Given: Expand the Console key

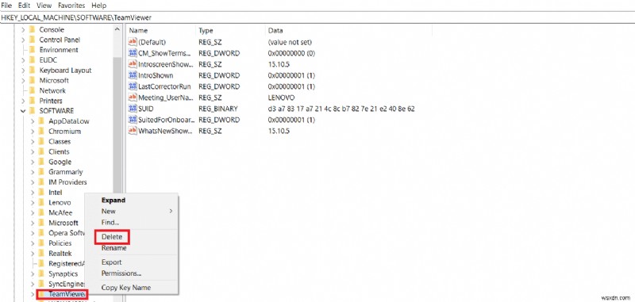Looking at the screenshot, I should point(23,29).
